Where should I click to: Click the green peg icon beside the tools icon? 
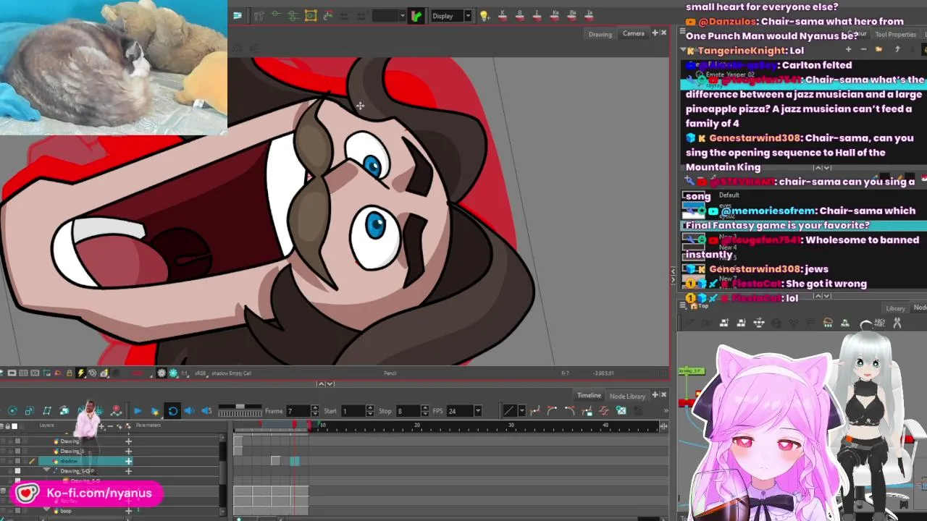(275, 15)
